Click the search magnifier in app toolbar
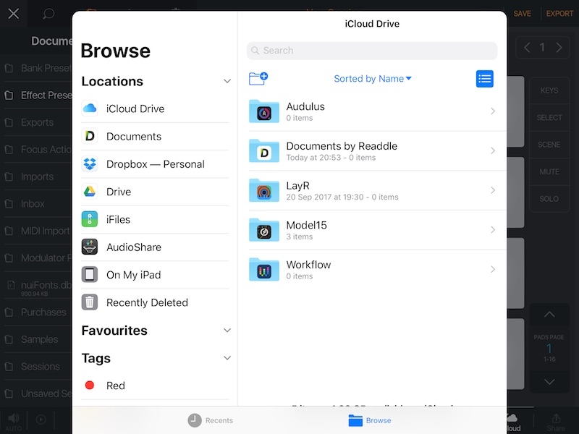579x434 pixels. tap(48, 14)
